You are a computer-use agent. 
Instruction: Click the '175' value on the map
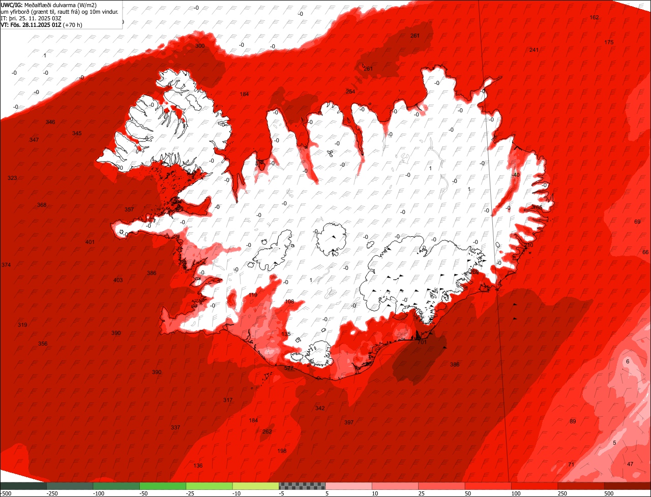(x=609, y=42)
